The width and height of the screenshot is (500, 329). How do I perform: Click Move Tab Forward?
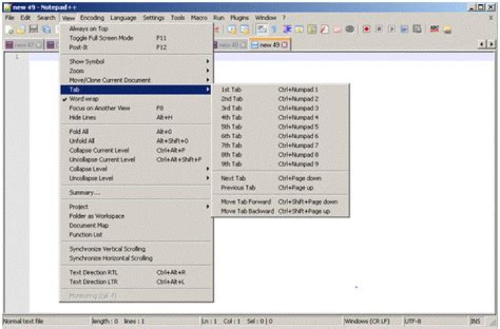[281, 202]
